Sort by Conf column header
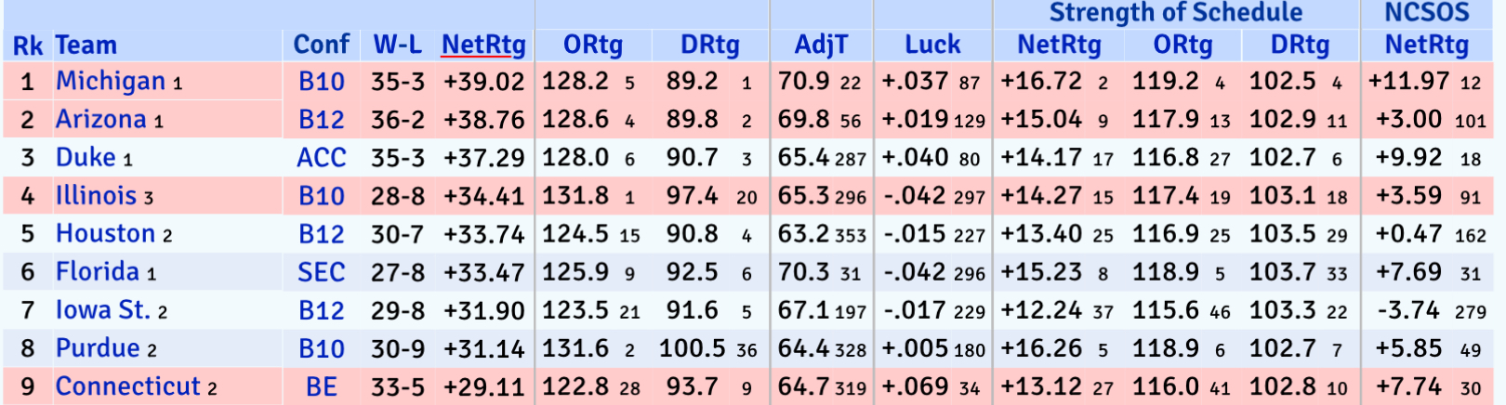Image resolution: width=1506 pixels, height=405 pixels. pyautogui.click(x=321, y=45)
